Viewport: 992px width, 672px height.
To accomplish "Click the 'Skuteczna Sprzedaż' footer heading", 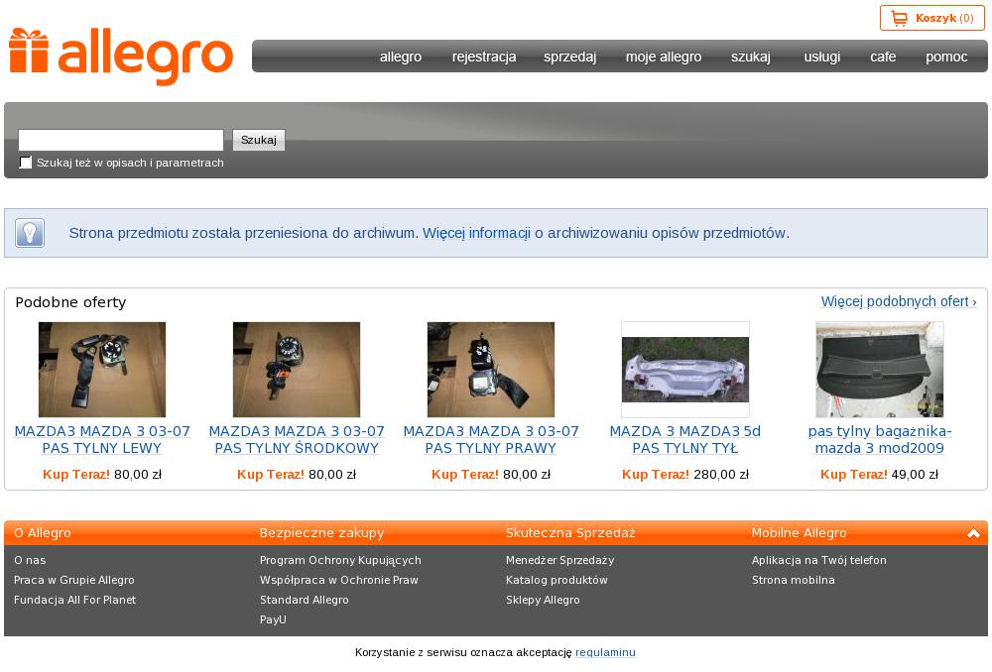I will tap(570, 533).
